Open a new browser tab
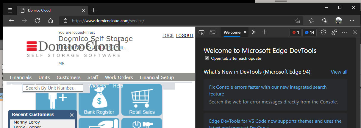361x128 pixels. point(93,10)
